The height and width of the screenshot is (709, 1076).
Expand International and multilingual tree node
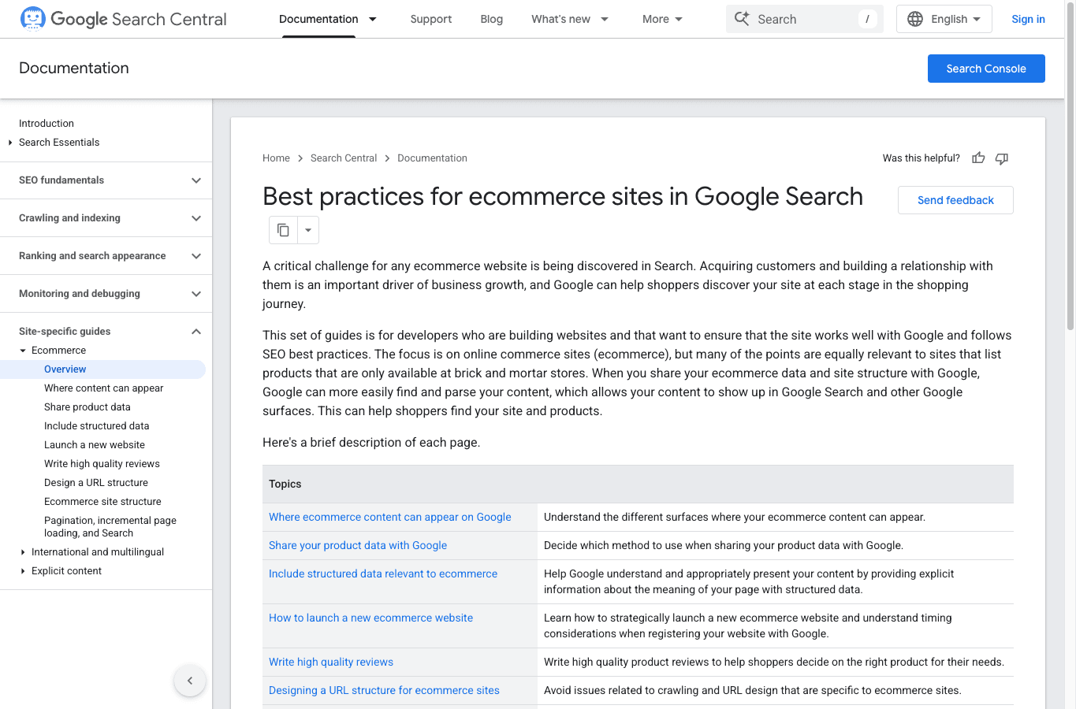(x=23, y=552)
